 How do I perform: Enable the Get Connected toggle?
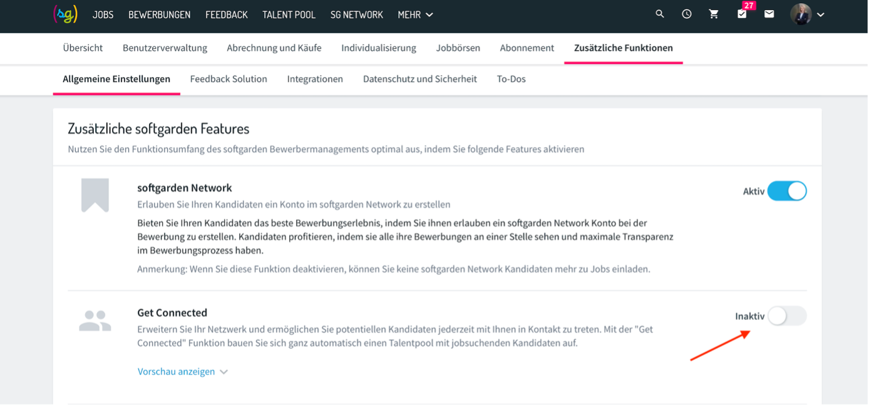pyautogui.click(x=787, y=316)
